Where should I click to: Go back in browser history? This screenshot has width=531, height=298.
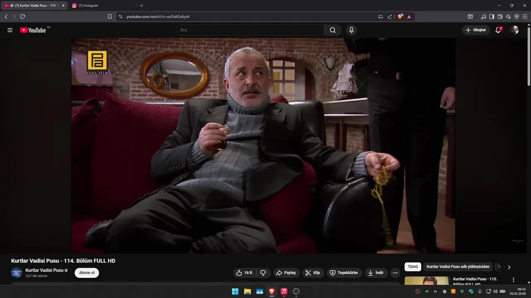(6, 17)
